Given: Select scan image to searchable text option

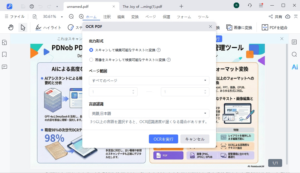Looking at the screenshot, I should click(91, 60).
